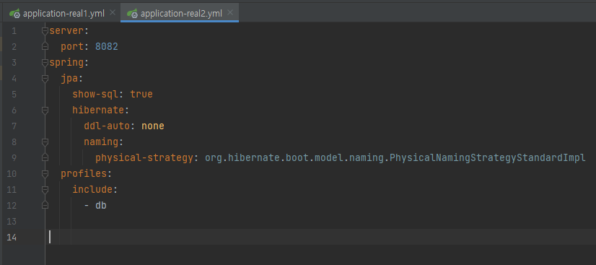Click line number 13 in gutter

point(12,221)
